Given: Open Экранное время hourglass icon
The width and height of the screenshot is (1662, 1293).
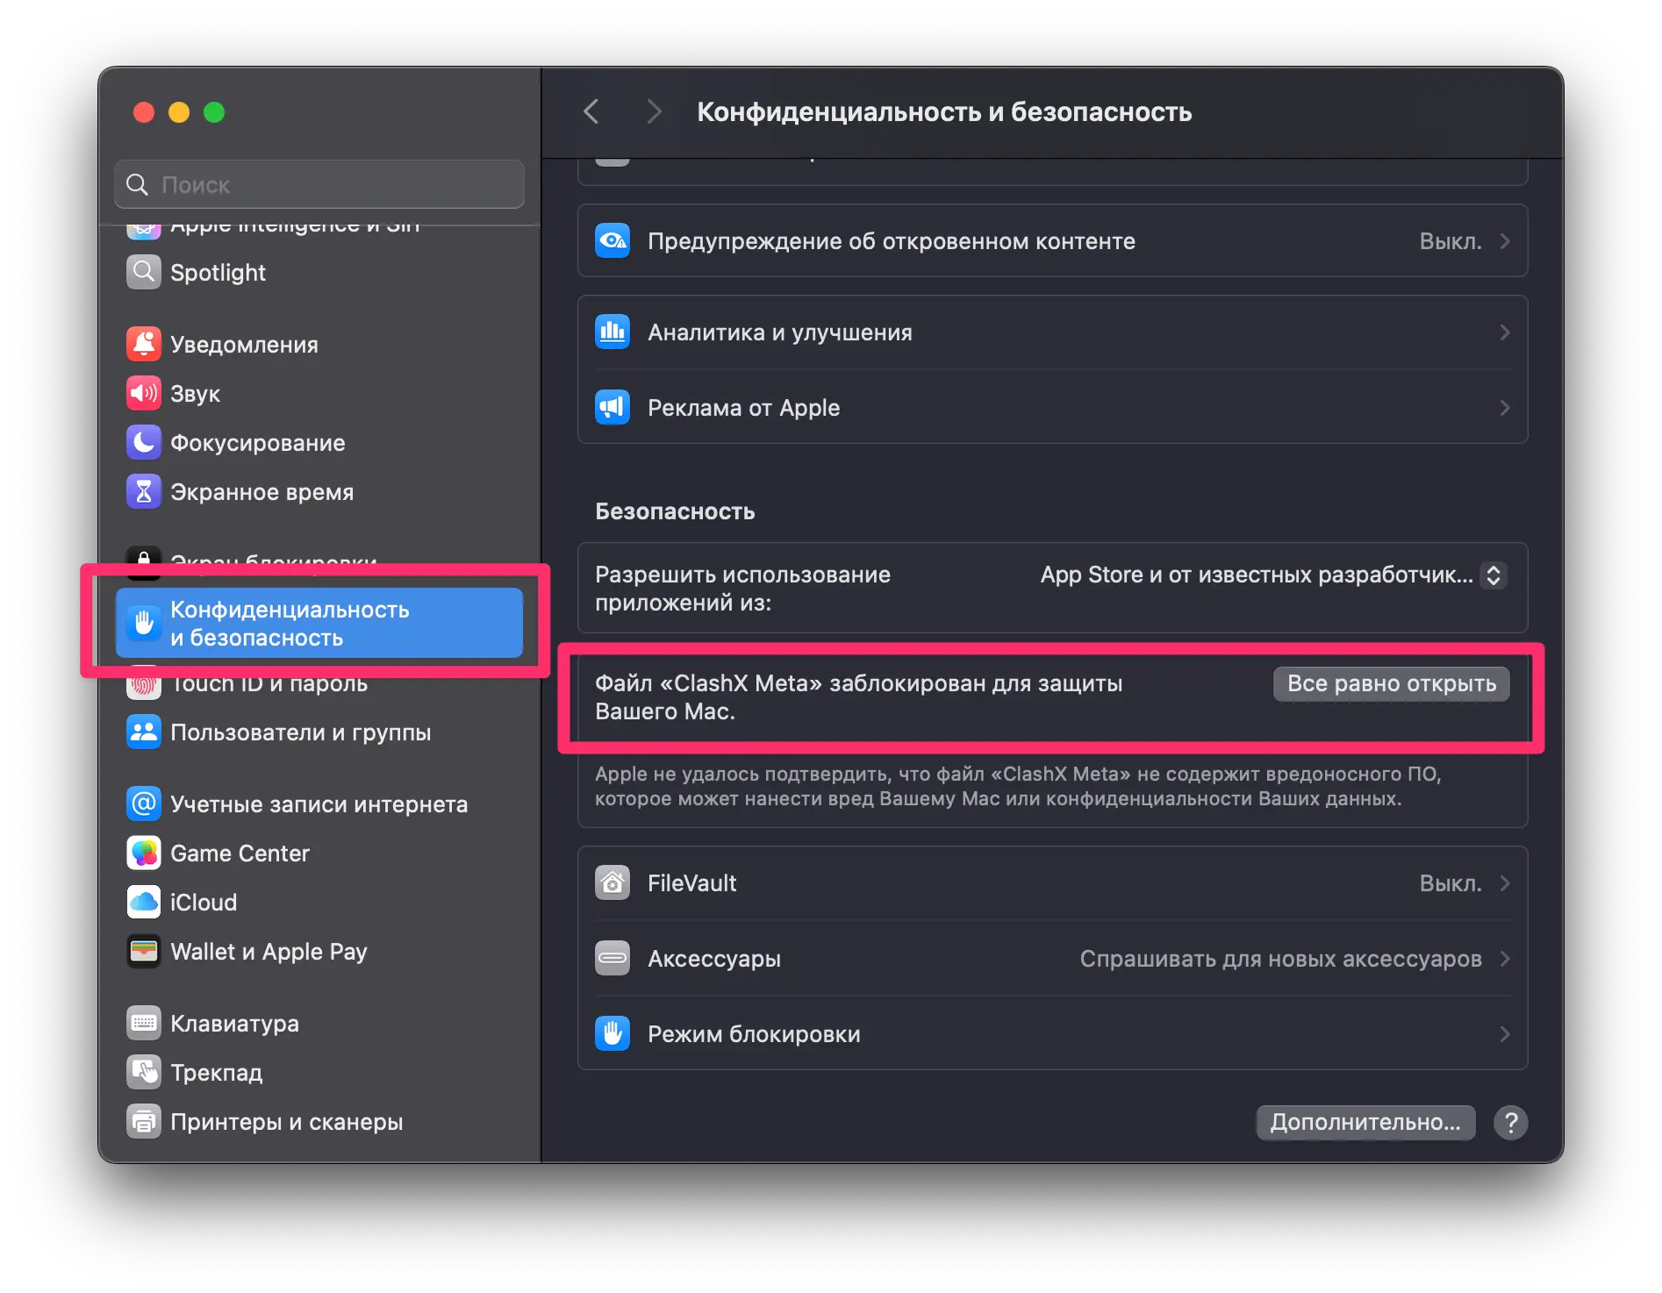Looking at the screenshot, I should point(144,491).
